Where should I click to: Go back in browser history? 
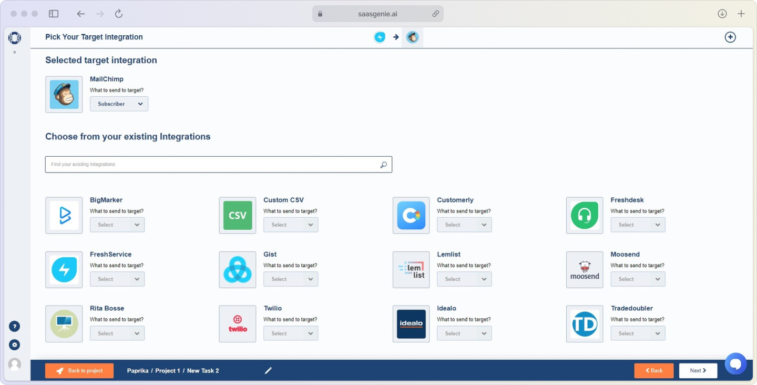(x=81, y=14)
